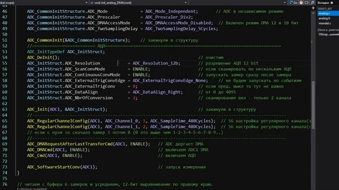Click the tag-shaped toolbar icon
The image size is (339, 190).
(x=307, y=3)
